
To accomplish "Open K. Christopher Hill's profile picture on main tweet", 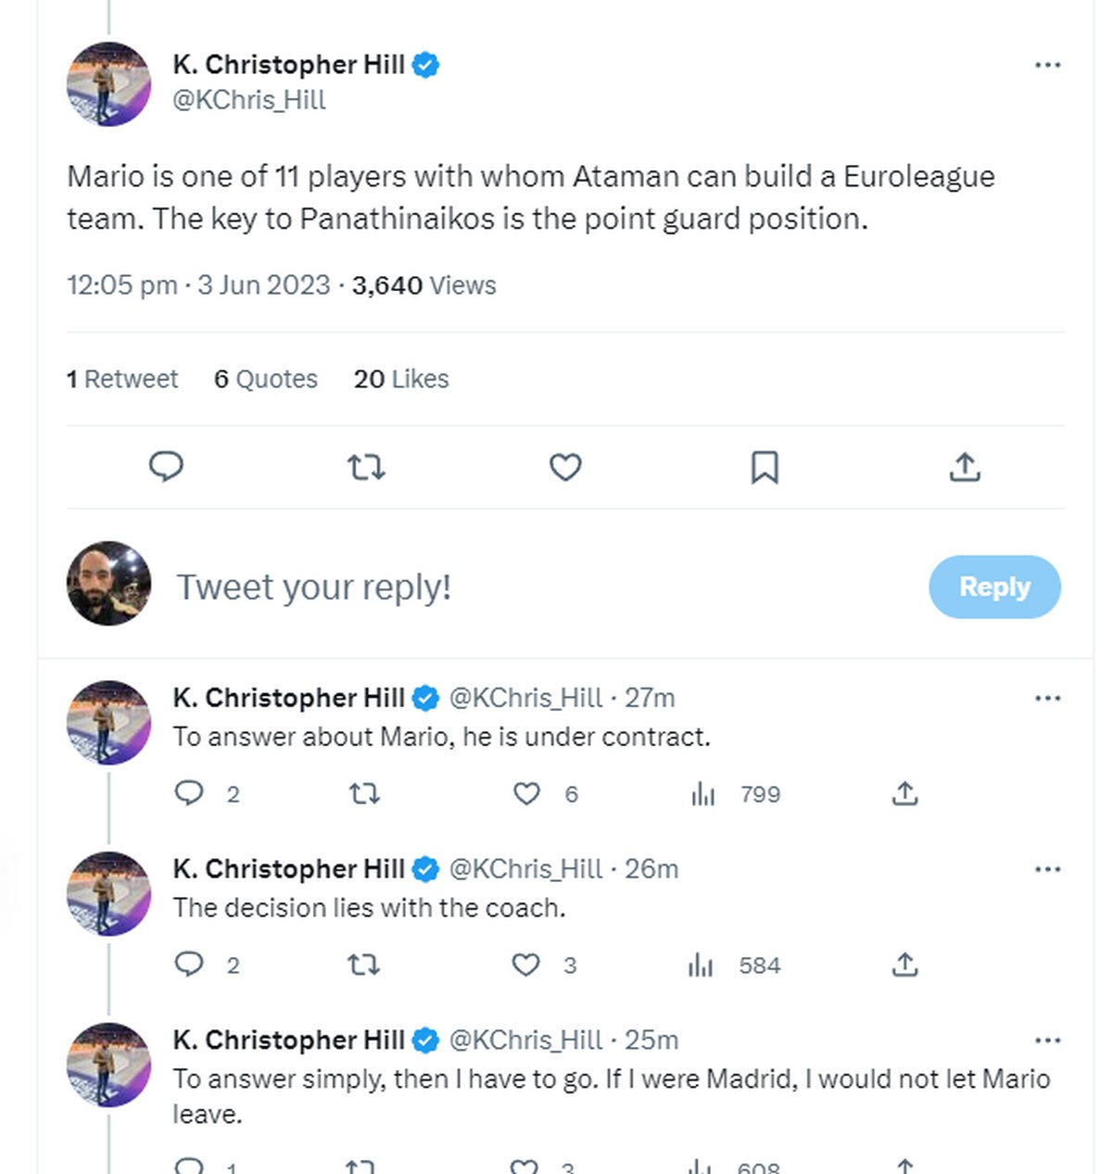I will tap(108, 83).
